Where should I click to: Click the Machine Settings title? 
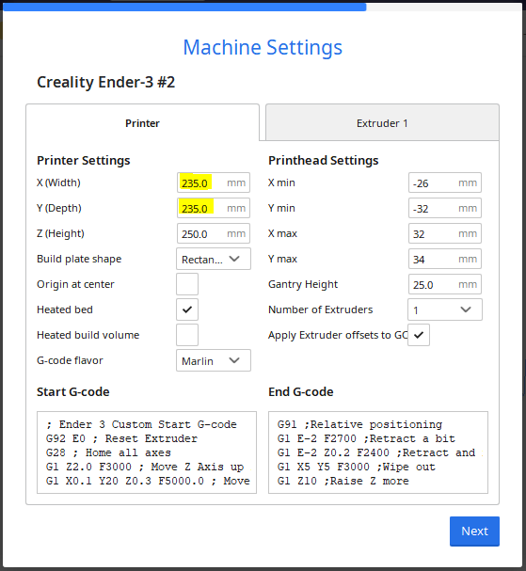point(263,47)
